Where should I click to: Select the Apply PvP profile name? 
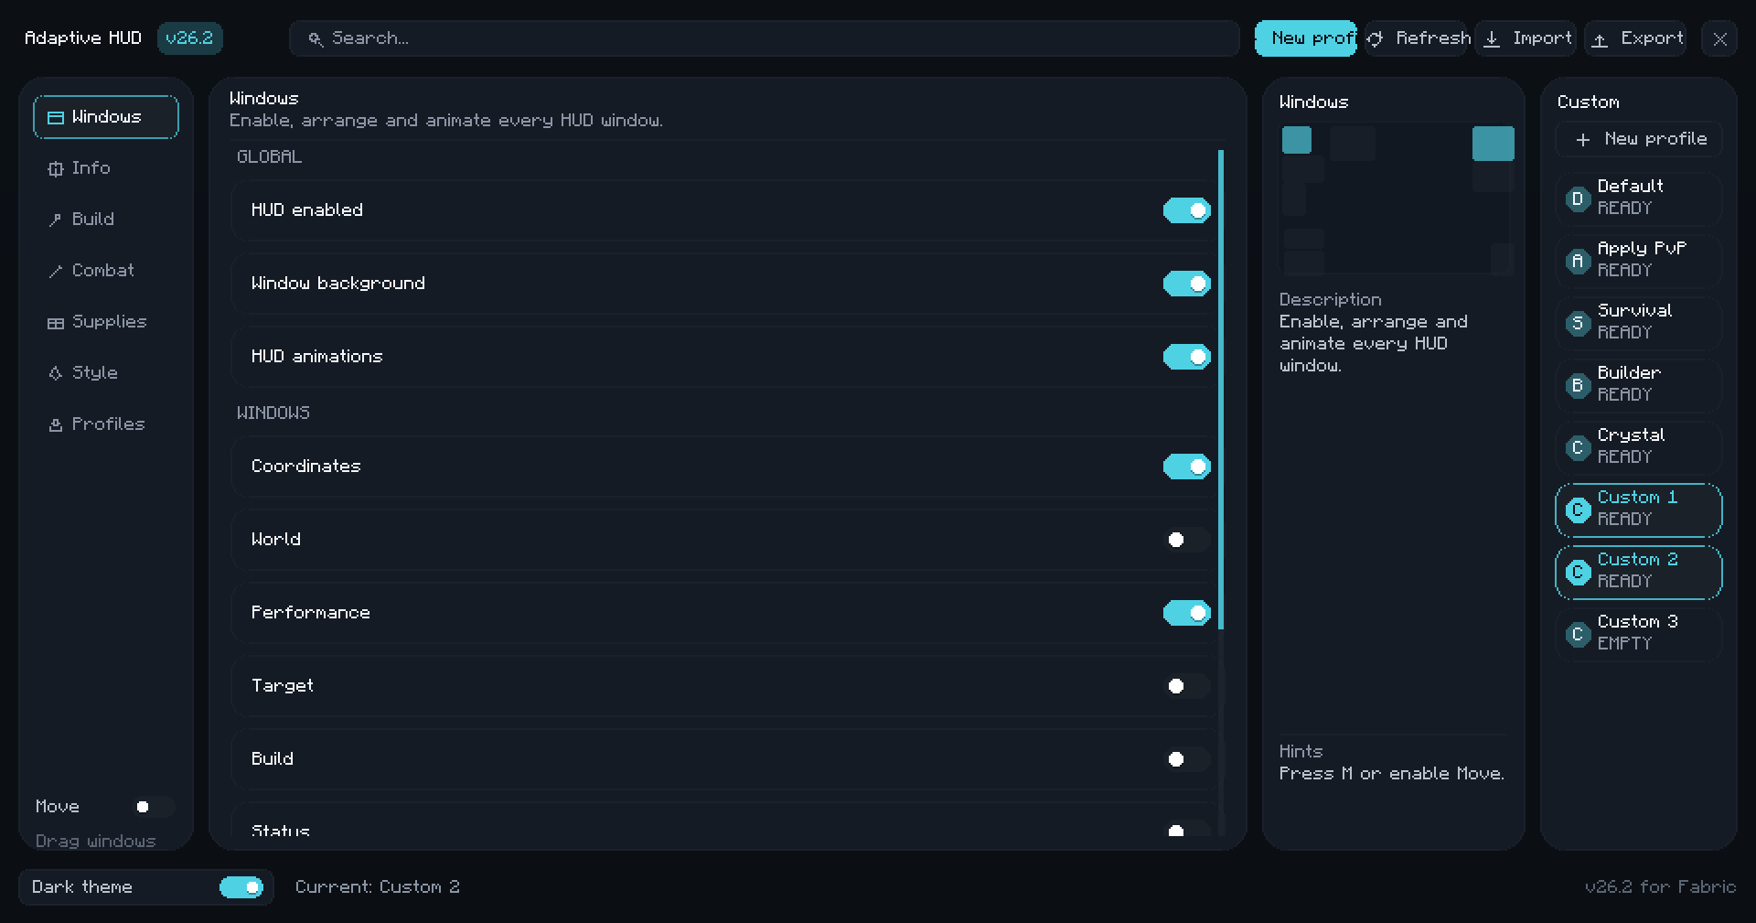(x=1642, y=248)
